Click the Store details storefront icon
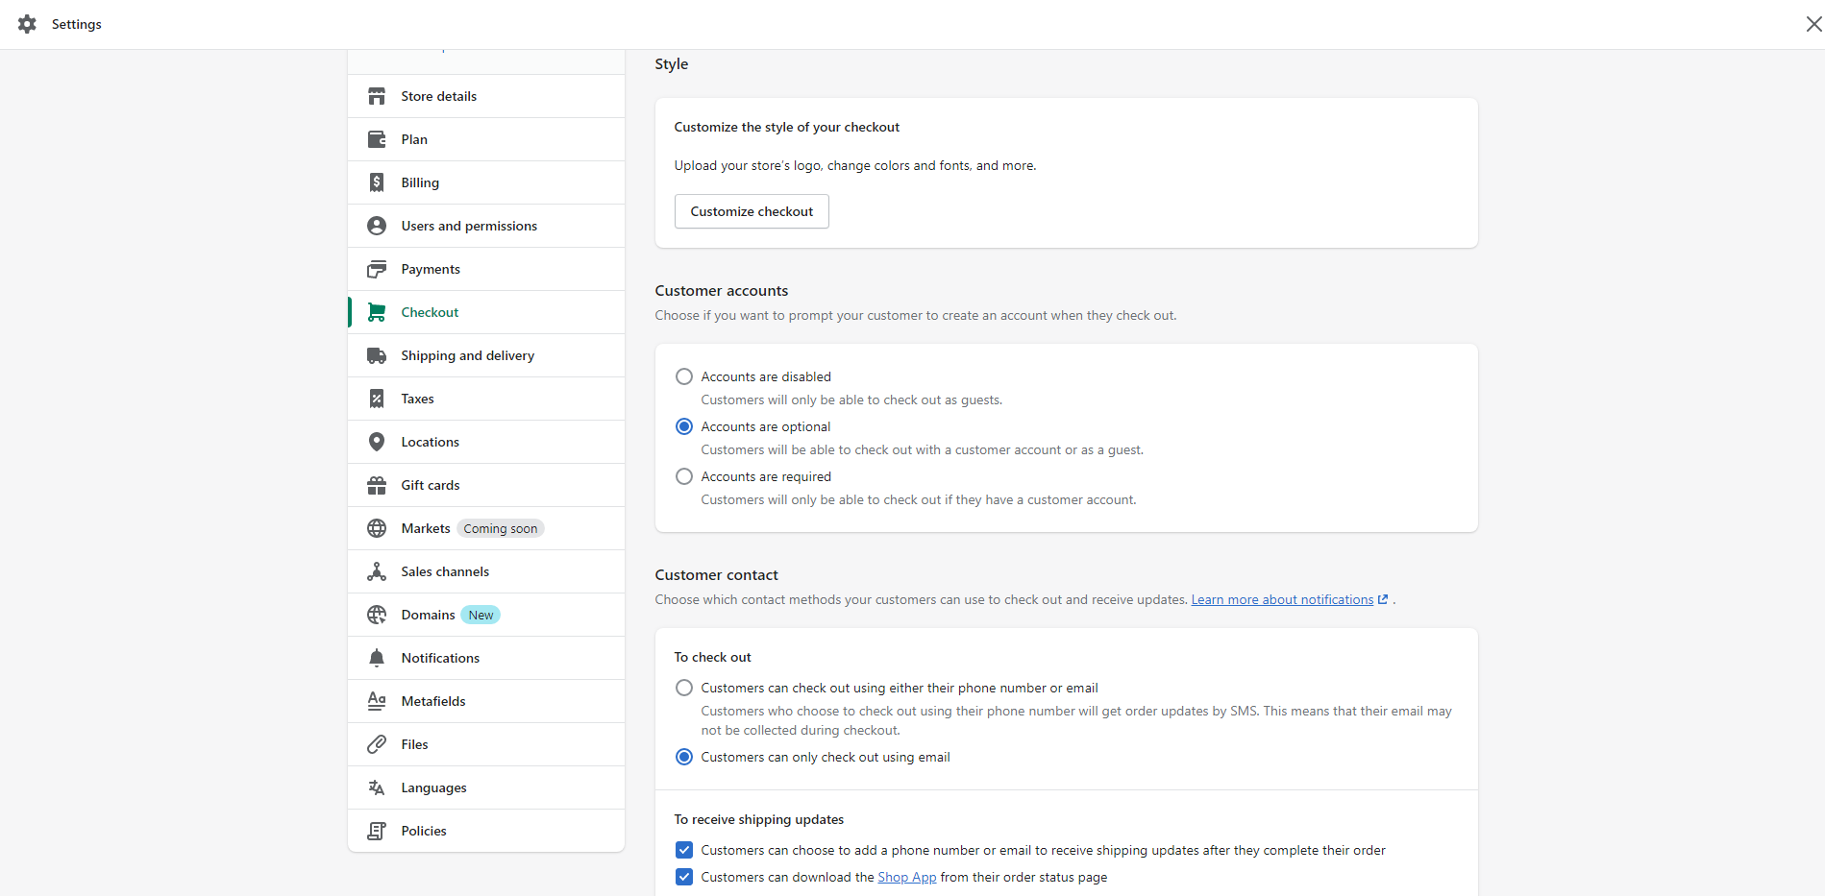 pos(377,96)
